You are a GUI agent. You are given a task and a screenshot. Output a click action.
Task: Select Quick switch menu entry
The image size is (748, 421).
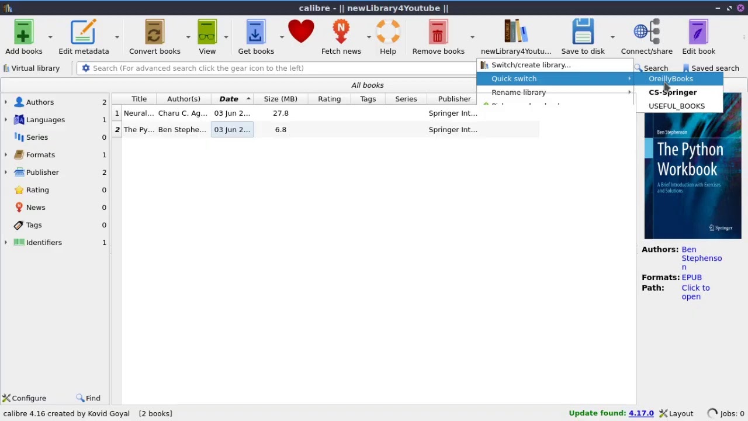[x=555, y=78]
